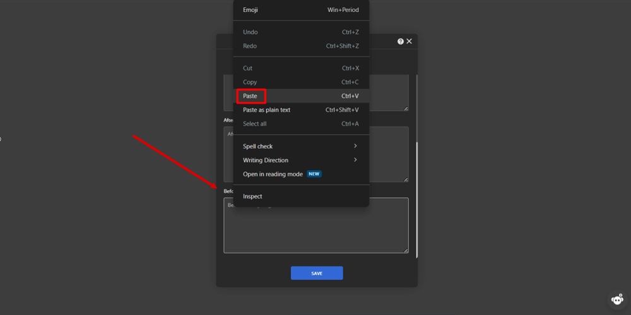Open the Emoji picker menu entry
Viewport: 631px width, 315px height.
click(x=301, y=10)
